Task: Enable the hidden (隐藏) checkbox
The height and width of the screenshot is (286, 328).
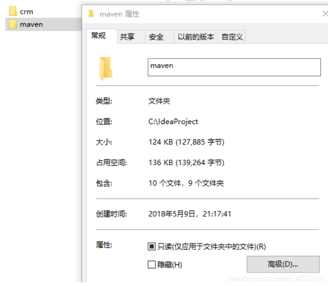Action: [x=151, y=264]
